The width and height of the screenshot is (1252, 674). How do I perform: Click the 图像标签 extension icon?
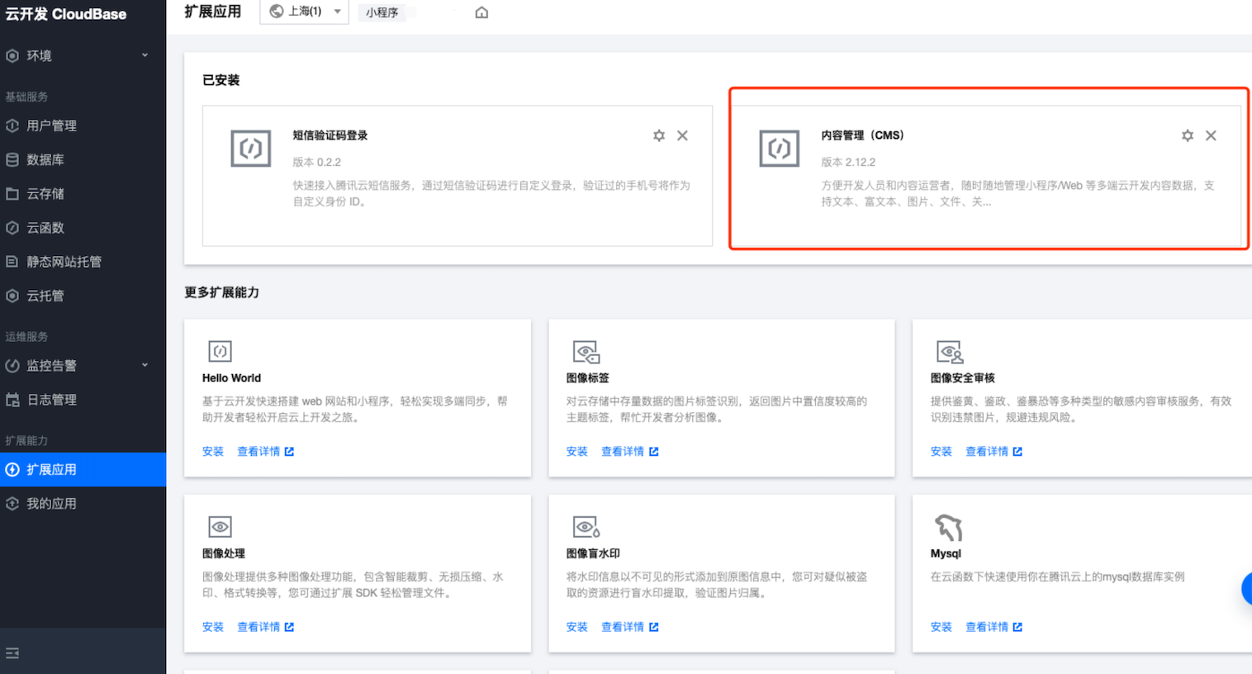coord(586,352)
